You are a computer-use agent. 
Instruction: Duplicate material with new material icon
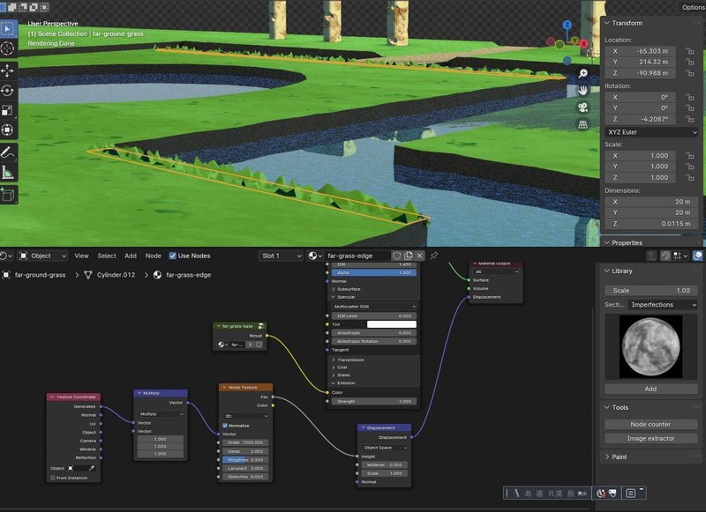click(409, 256)
